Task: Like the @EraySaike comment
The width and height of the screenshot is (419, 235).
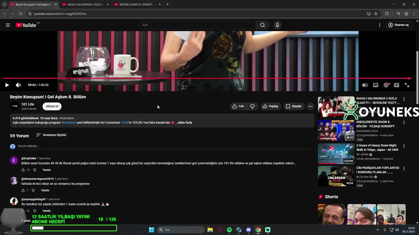Action: point(23,170)
